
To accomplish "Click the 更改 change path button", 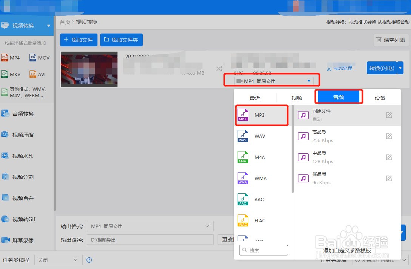I will (226, 240).
